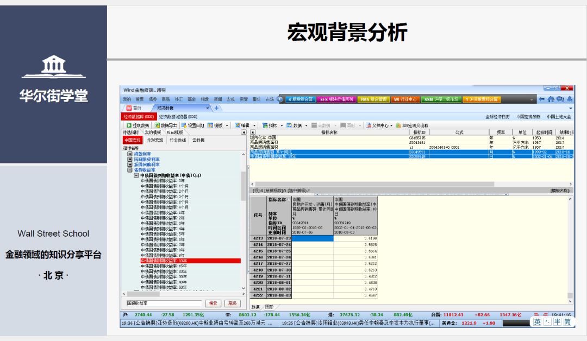
Task: Select 中债国债到期收益率:1年 tree item
Action: point(163,213)
